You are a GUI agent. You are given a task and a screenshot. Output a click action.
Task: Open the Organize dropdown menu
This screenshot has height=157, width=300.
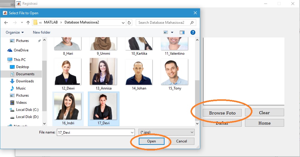14,32
